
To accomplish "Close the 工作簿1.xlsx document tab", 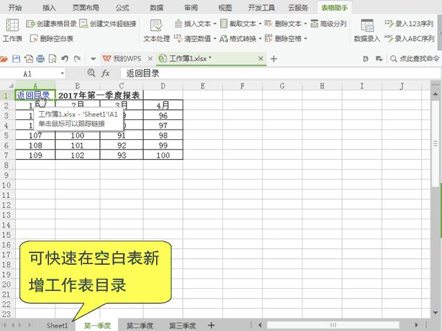I will click(261, 59).
